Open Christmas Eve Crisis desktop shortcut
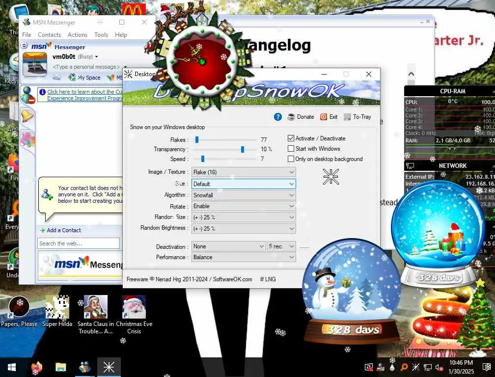Screen dimensions: 495x377 (x=134, y=315)
